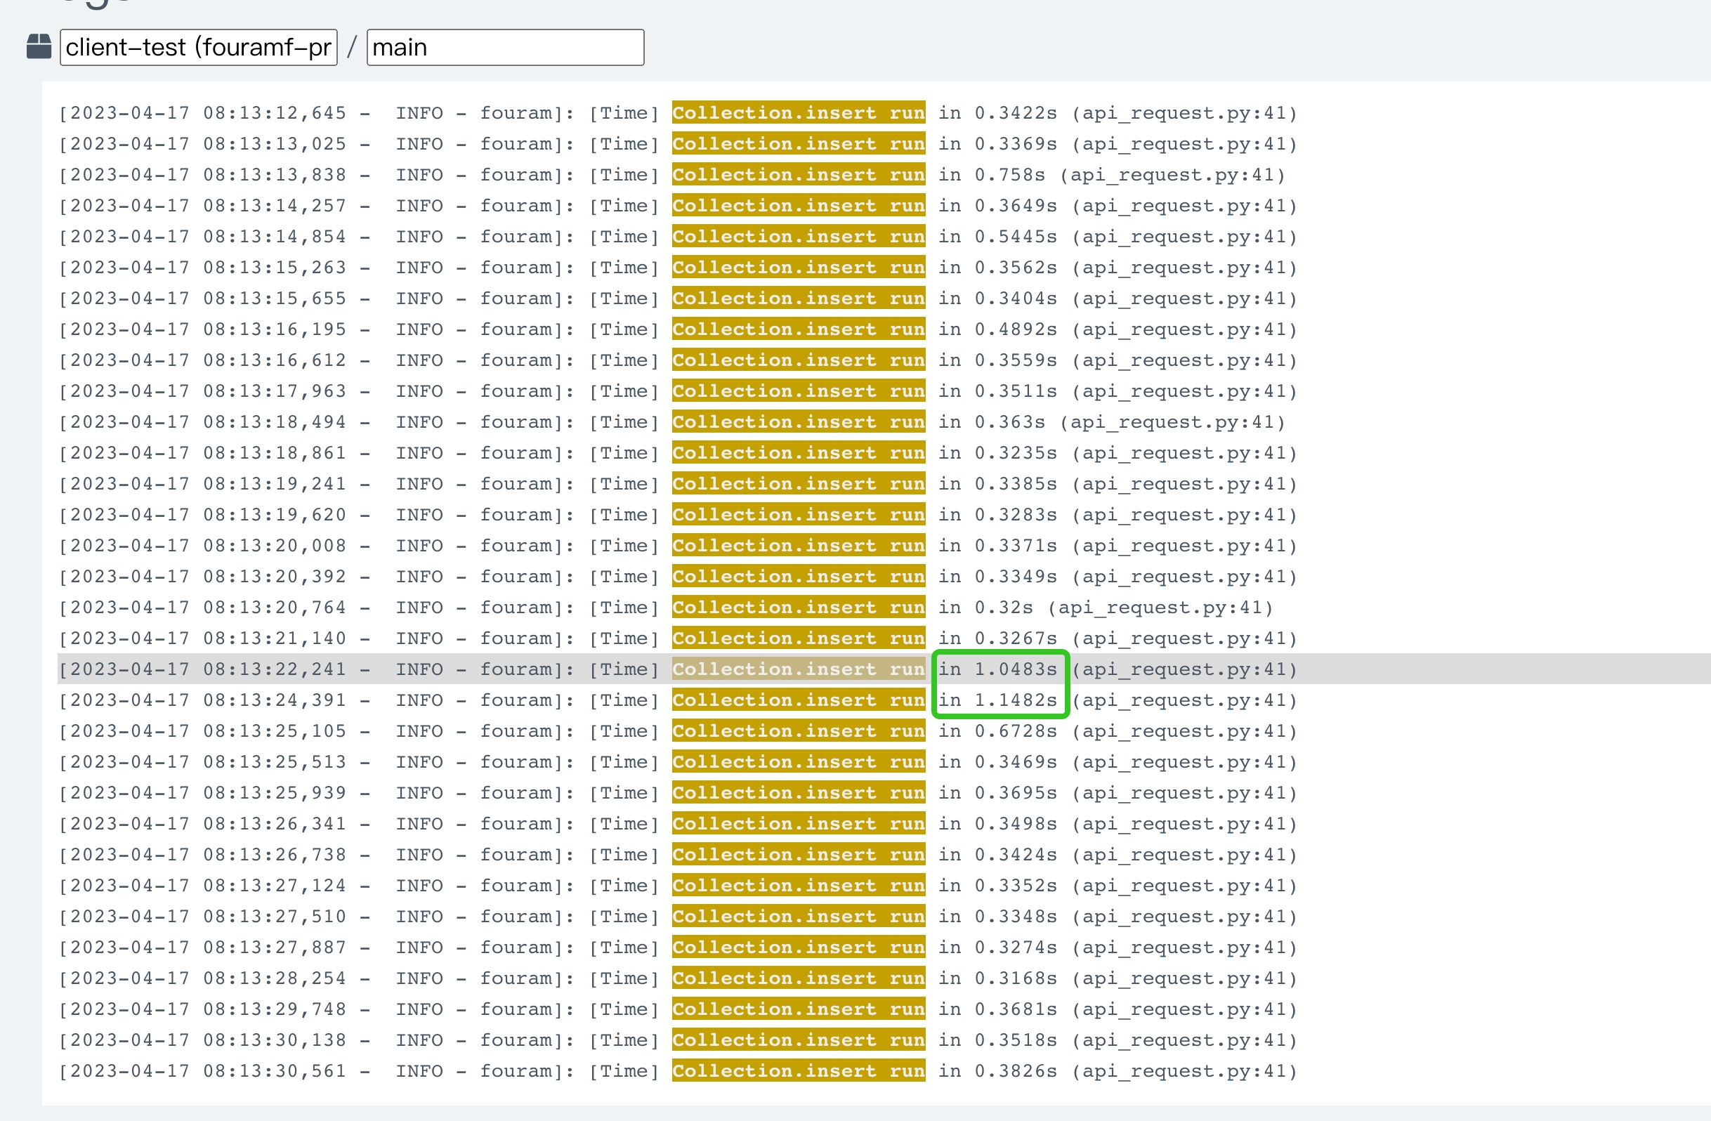
Task: Select the first Collection.insert run highlight
Action: pyautogui.click(x=798, y=113)
